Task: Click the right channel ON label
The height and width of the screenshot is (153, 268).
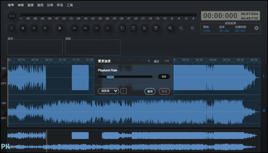Action: 3,103
